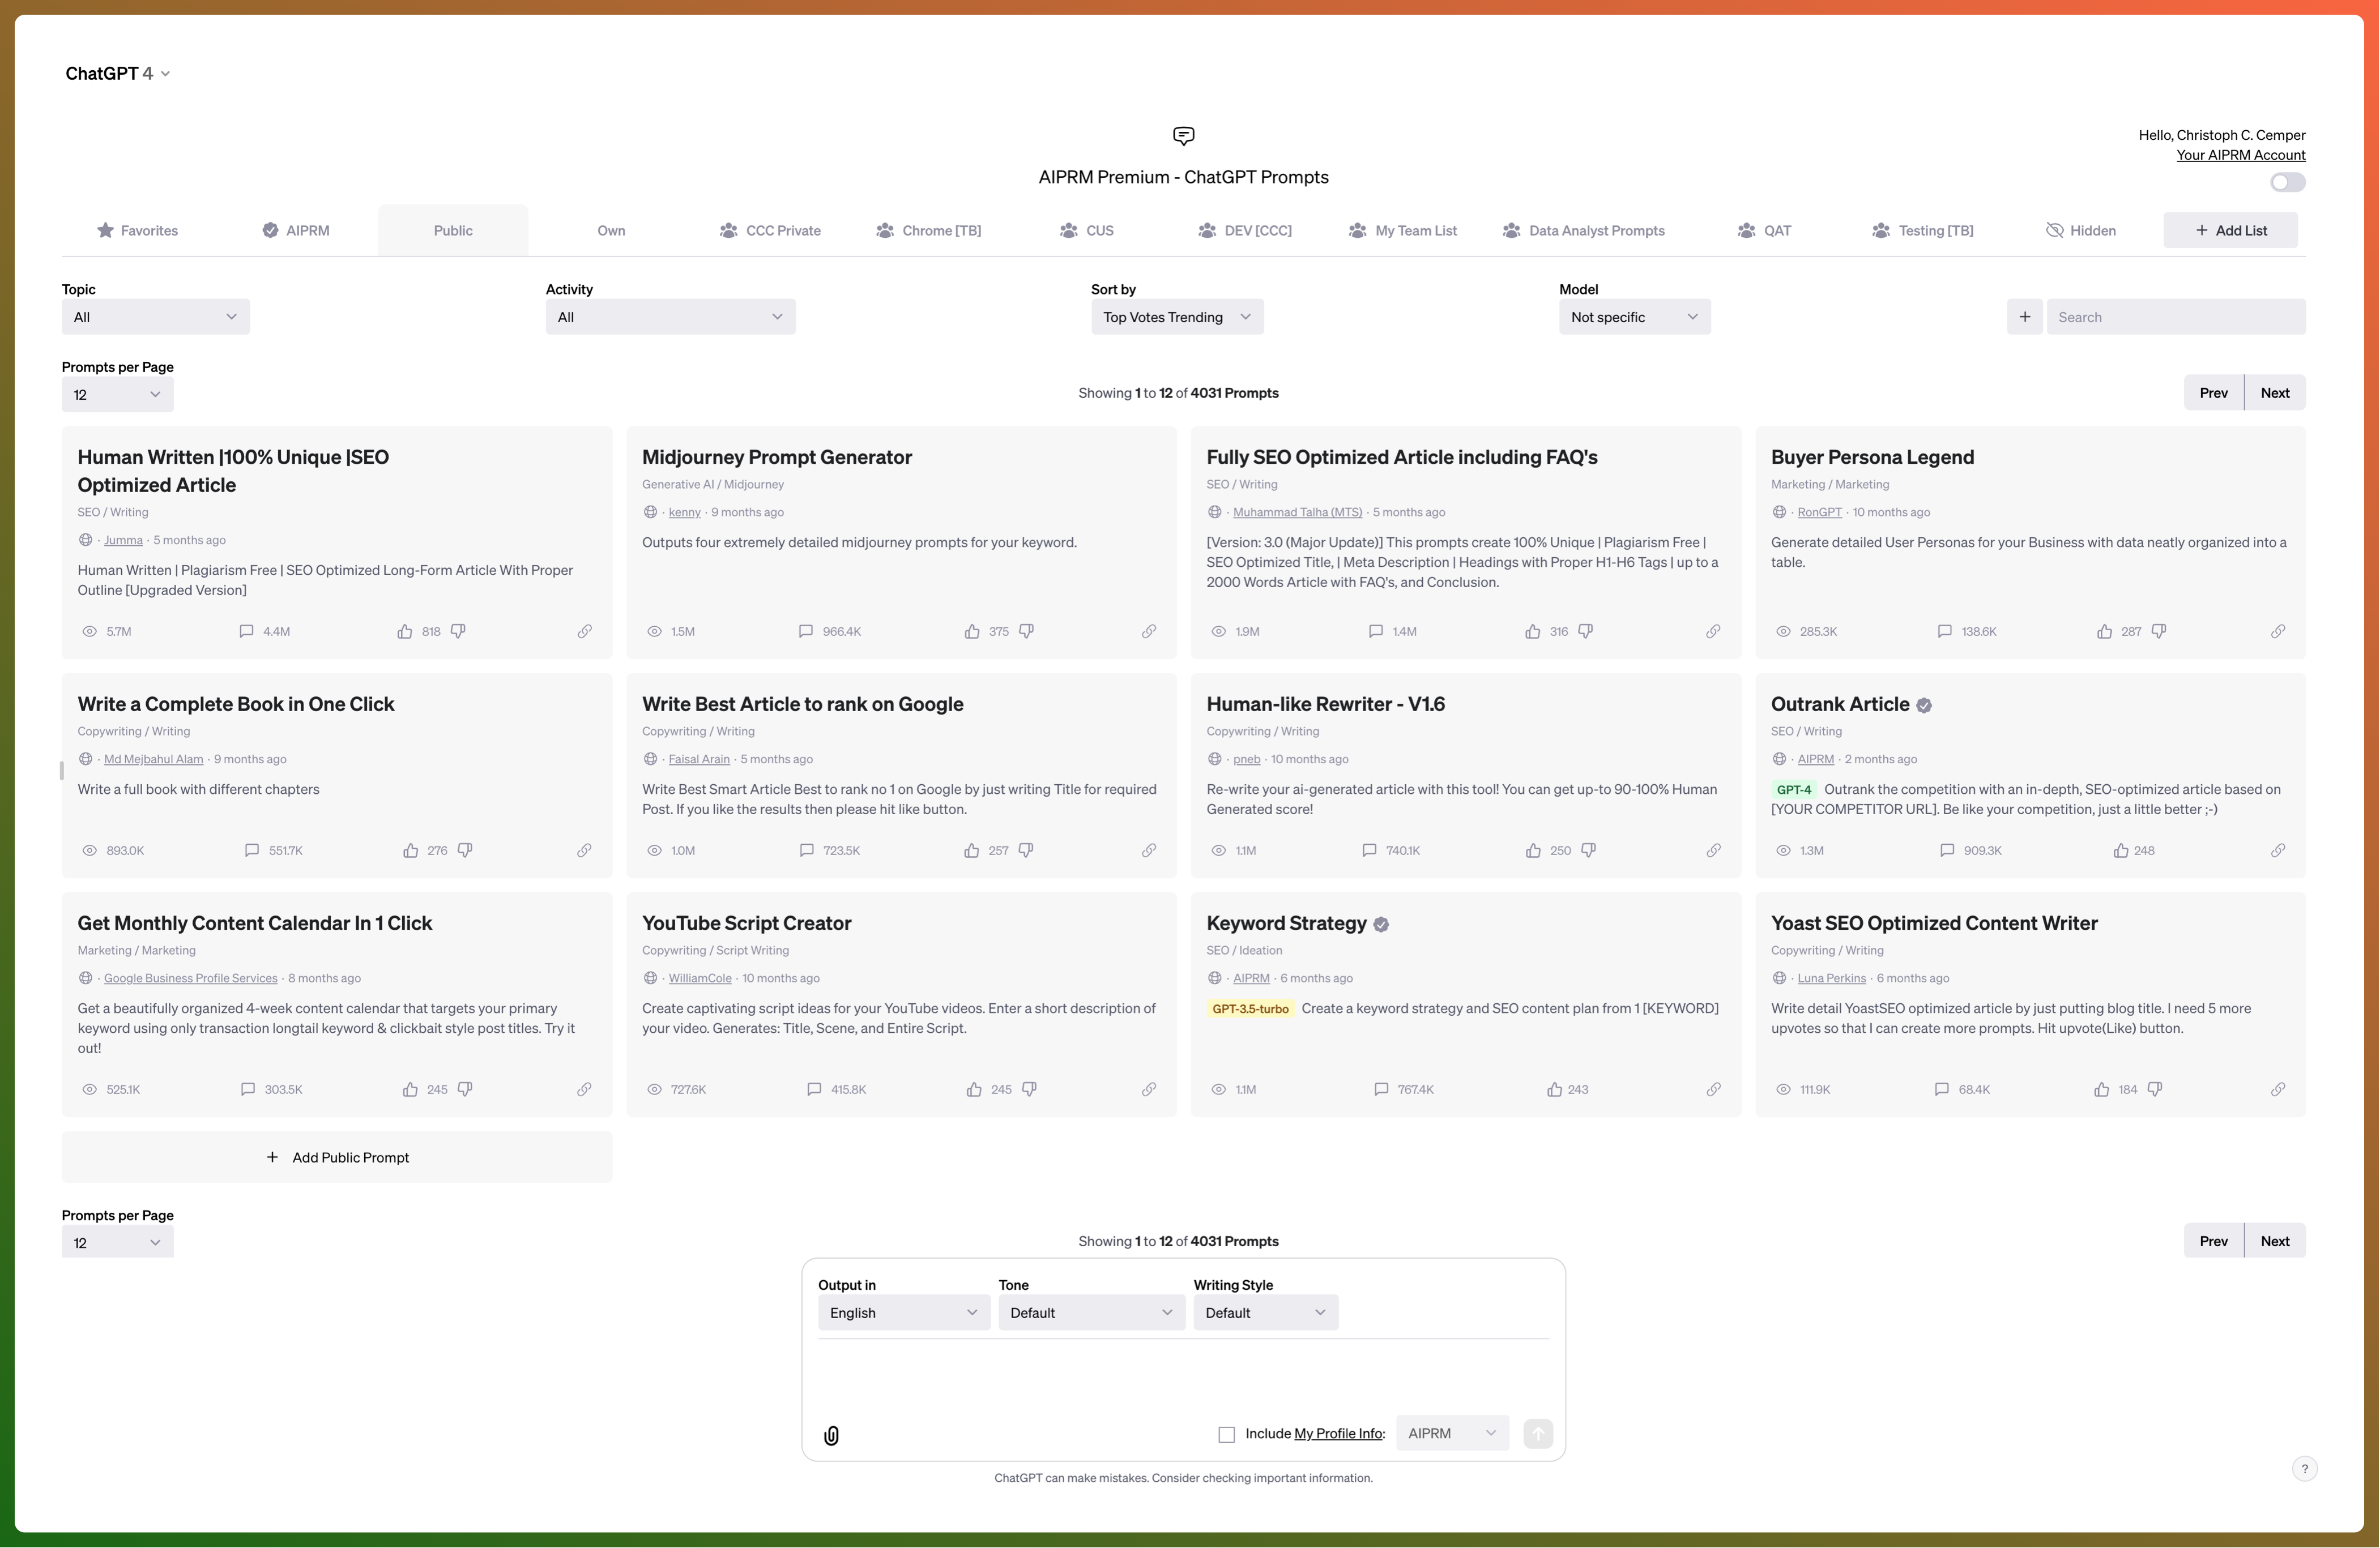Screen dimensions: 2380x1548
Task: Upvote the Midjourney Prompt Generator prompt
Action: [972, 631]
